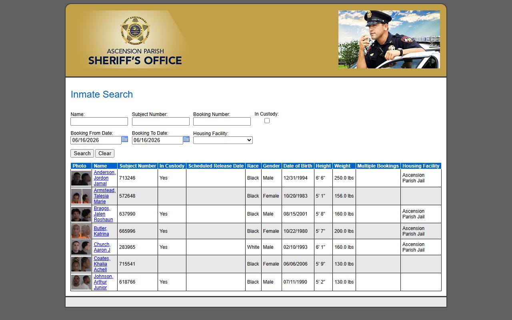
Task: Select subject number 715541 cell
Action: (x=138, y=264)
